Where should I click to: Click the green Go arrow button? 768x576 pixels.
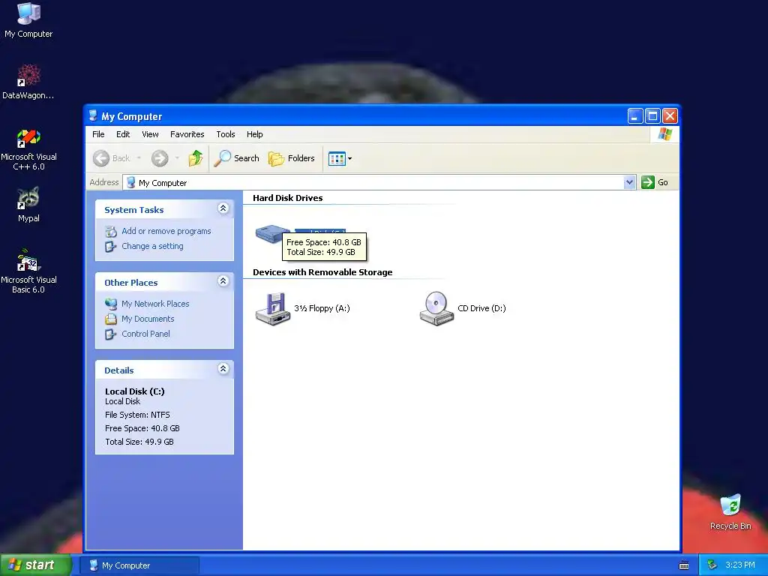coord(655,182)
